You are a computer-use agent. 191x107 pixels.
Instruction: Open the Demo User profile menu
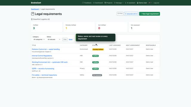click(x=142, y=3)
